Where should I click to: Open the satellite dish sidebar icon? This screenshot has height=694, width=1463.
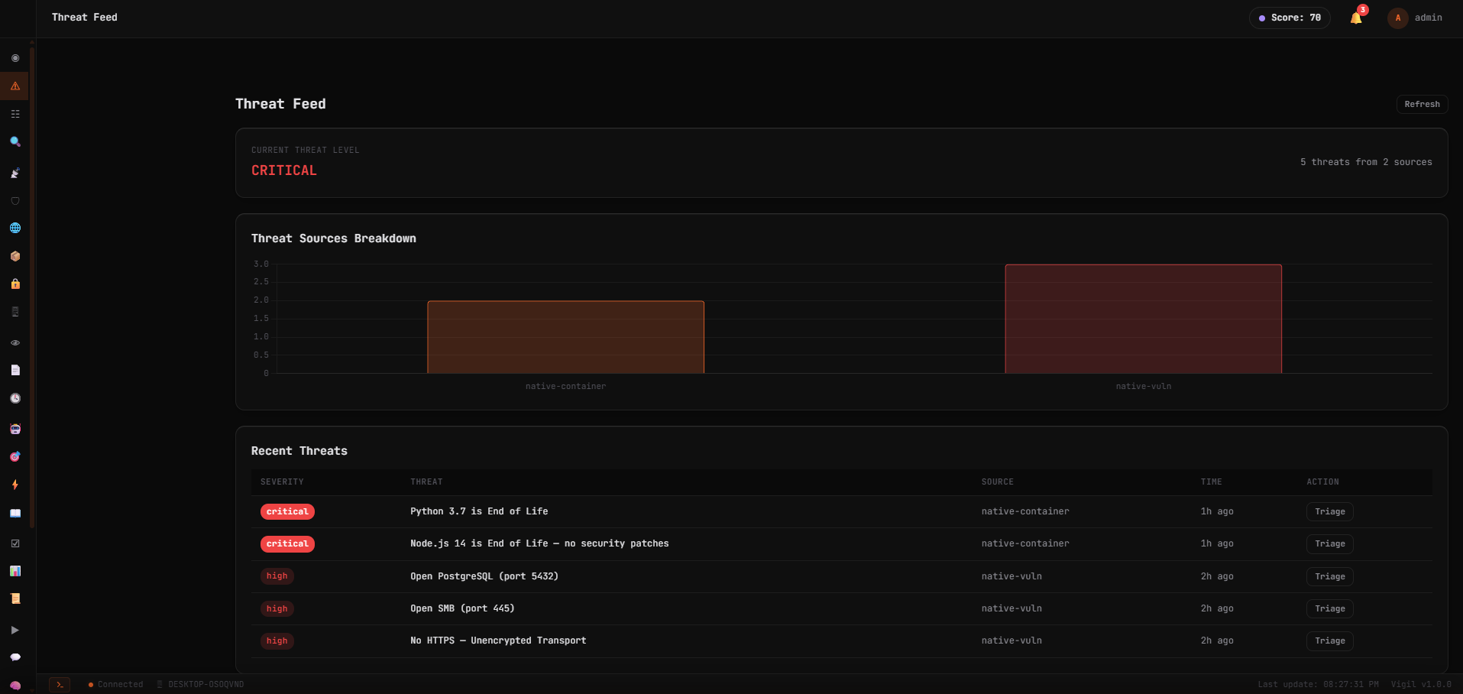click(x=15, y=173)
